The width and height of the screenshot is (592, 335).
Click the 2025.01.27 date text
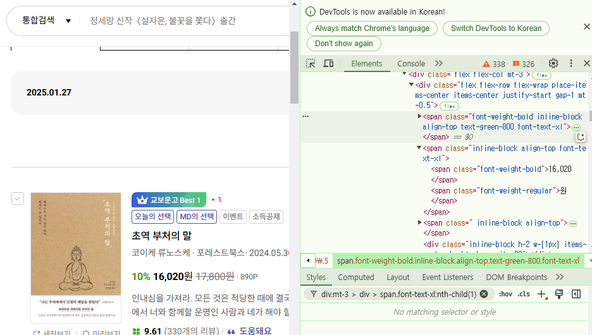pos(49,92)
